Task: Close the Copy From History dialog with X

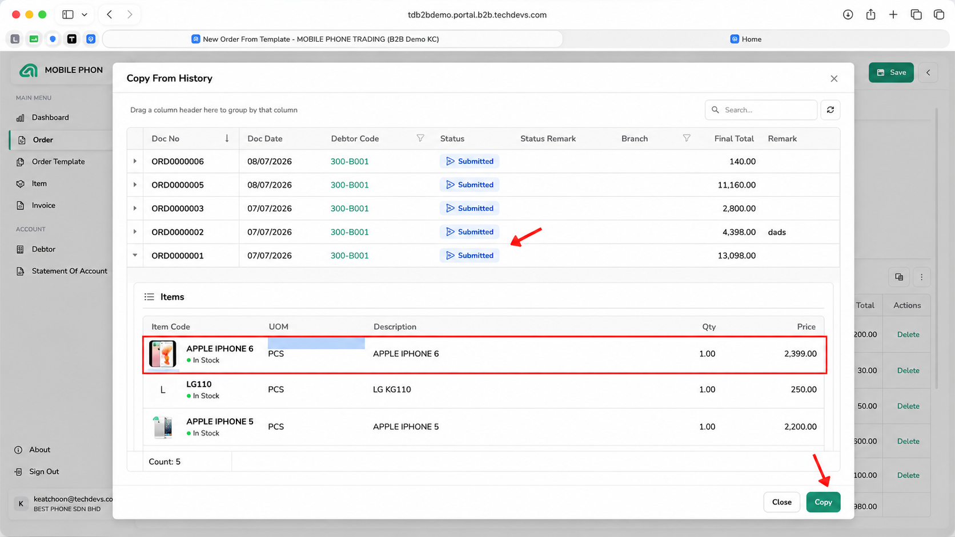Action: pyautogui.click(x=834, y=79)
